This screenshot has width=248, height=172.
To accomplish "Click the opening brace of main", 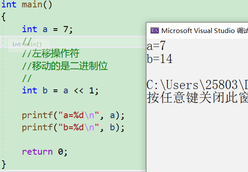I will tap(4, 17).
